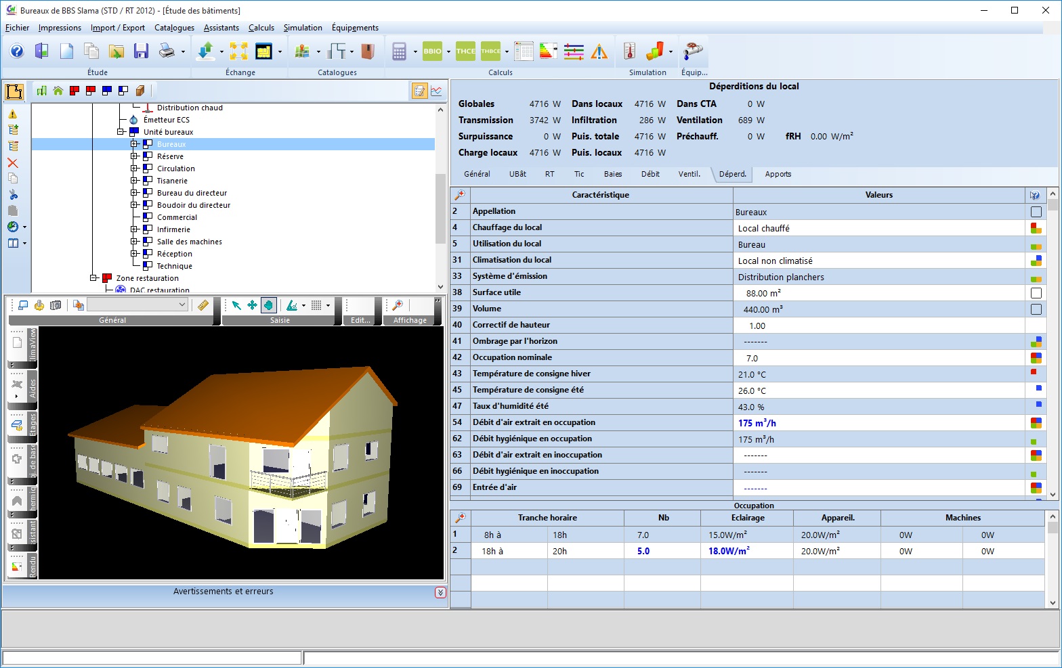The width and height of the screenshot is (1062, 668).
Task: Launch the BBIO calculation
Action: click(x=432, y=51)
